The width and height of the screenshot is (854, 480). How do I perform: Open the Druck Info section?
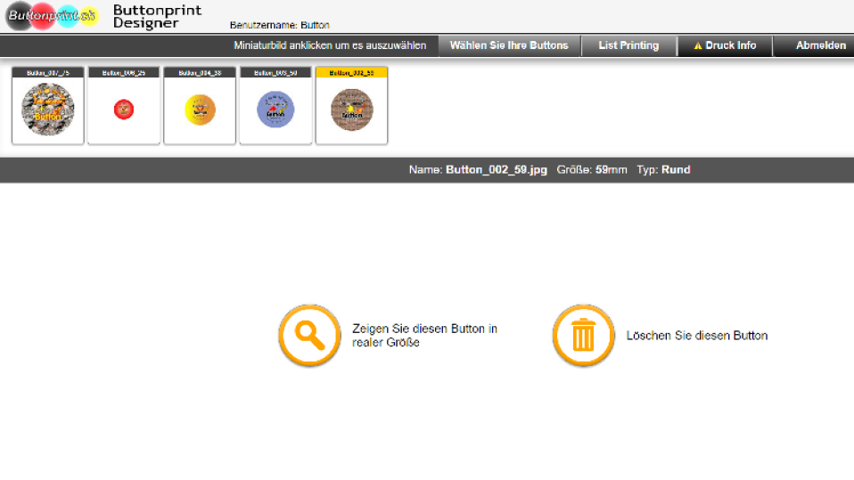tap(730, 45)
